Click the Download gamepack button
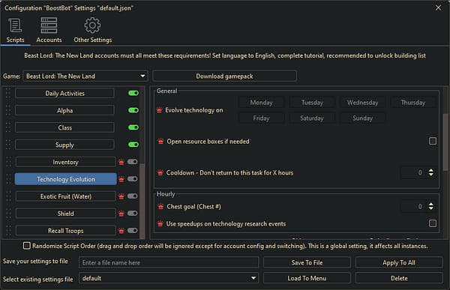 224,76
